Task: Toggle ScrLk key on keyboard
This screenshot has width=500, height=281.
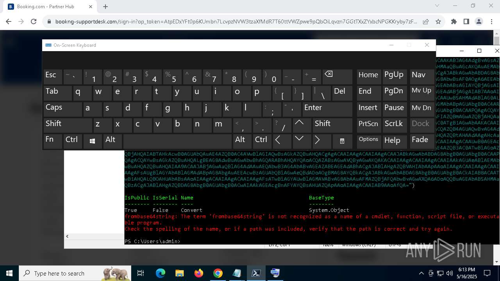Action: [x=394, y=125]
